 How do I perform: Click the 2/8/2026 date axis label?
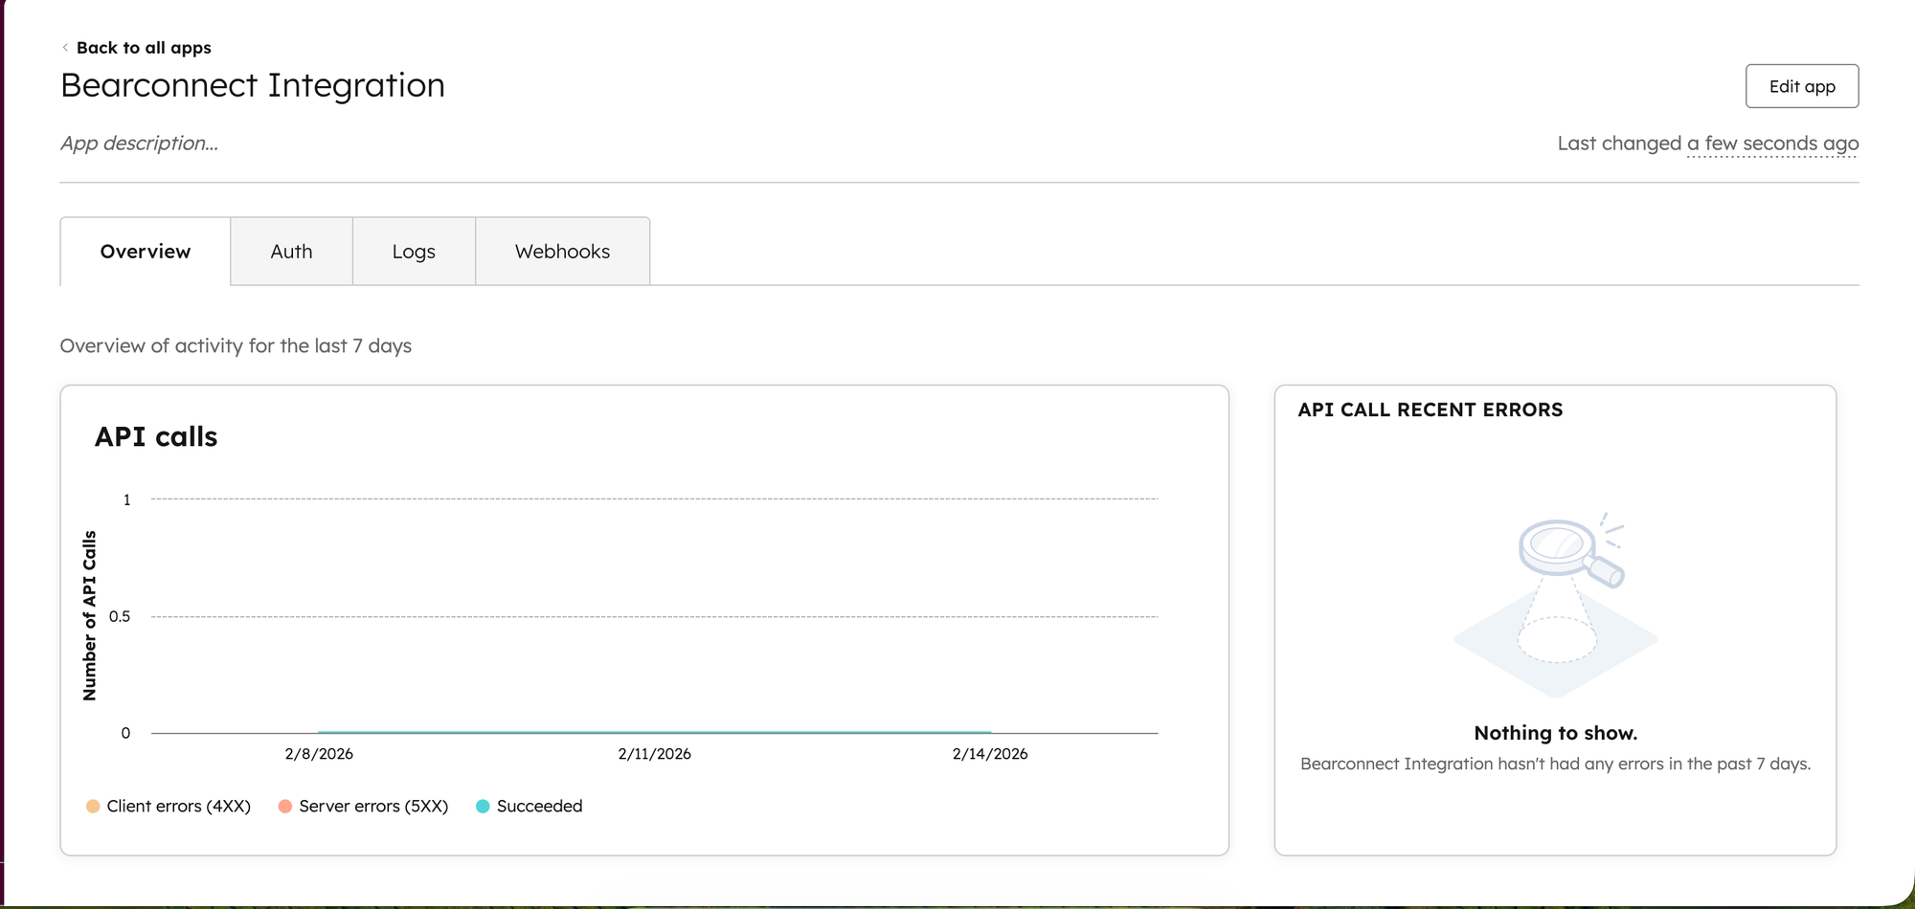point(319,754)
